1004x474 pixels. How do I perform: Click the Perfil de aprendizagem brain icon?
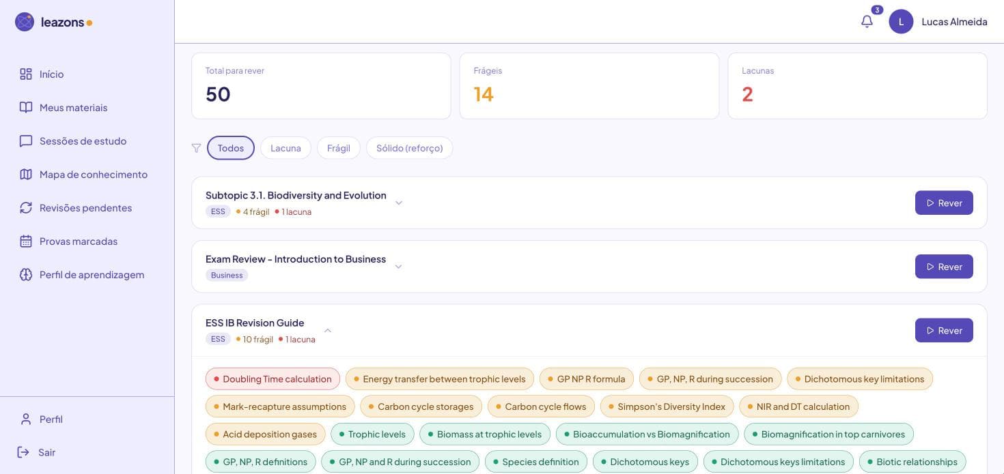[26, 275]
